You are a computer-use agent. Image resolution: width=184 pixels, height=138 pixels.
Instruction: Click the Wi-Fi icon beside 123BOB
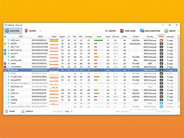(x=8, y=100)
